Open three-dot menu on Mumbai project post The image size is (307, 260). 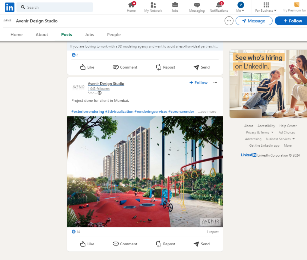pyautogui.click(x=215, y=83)
